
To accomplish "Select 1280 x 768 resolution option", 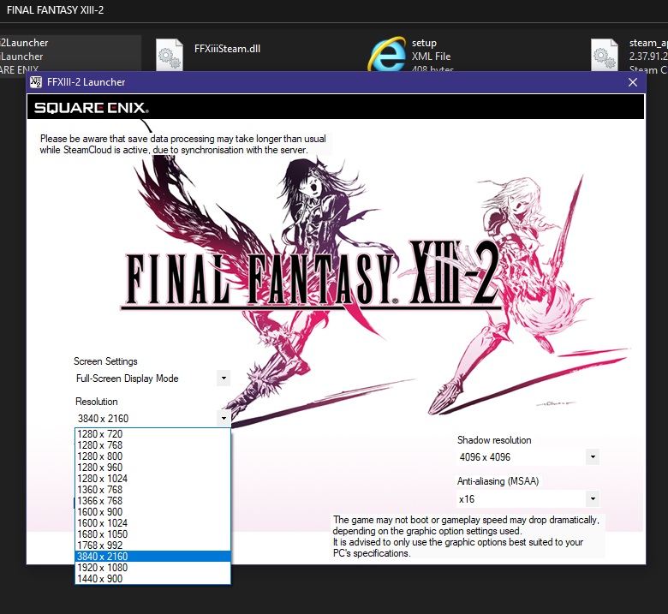I will click(152, 444).
